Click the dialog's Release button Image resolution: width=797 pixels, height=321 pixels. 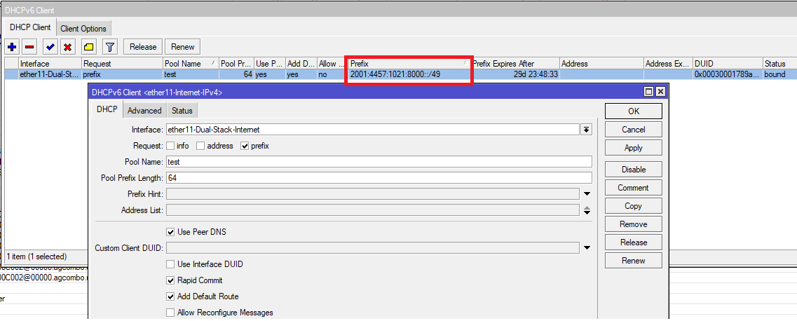(x=634, y=243)
